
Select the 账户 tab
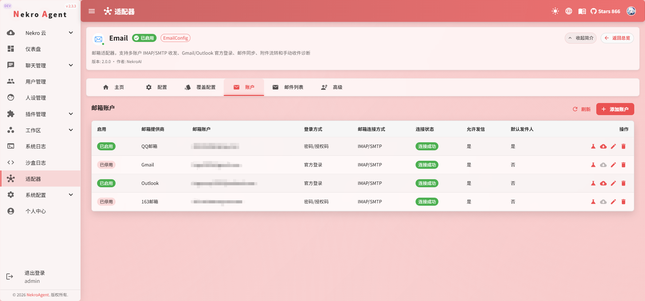[244, 87]
